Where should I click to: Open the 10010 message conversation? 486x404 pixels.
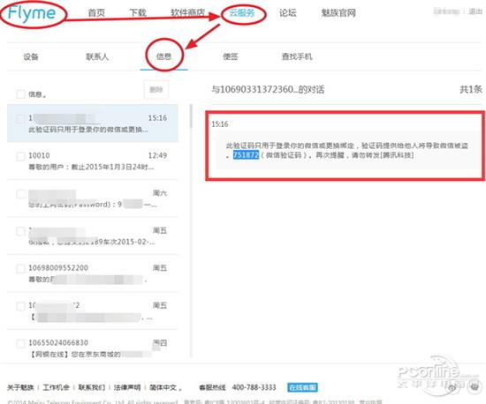(93, 161)
